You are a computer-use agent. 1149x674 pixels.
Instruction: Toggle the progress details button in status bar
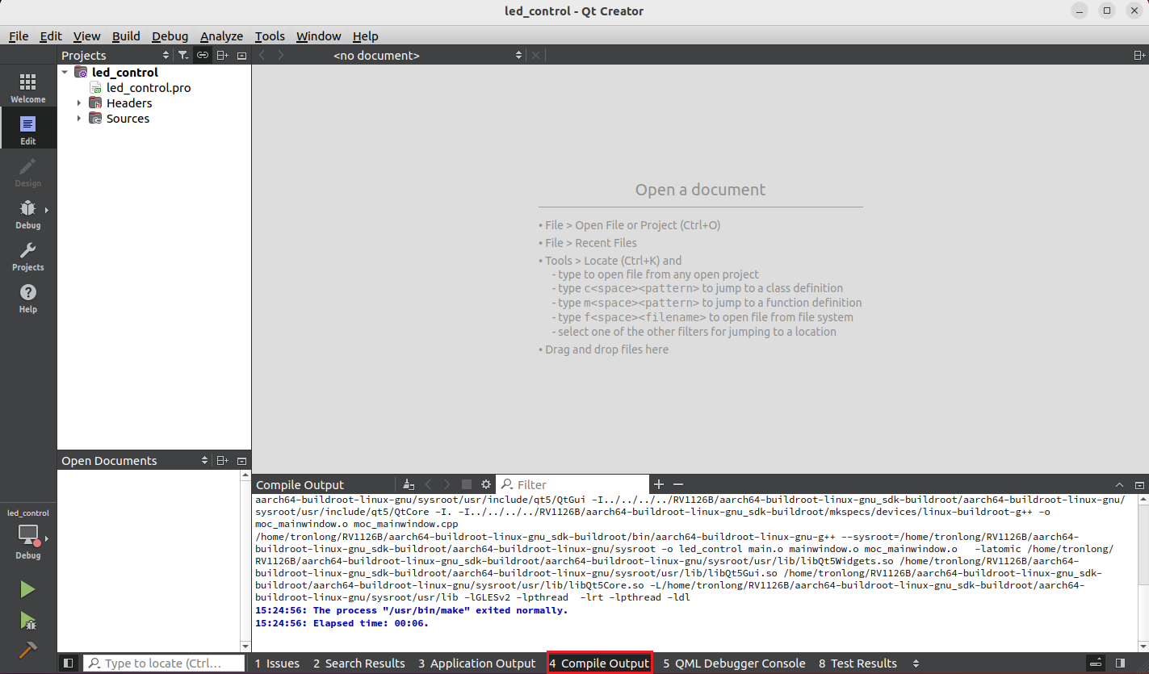(1094, 663)
